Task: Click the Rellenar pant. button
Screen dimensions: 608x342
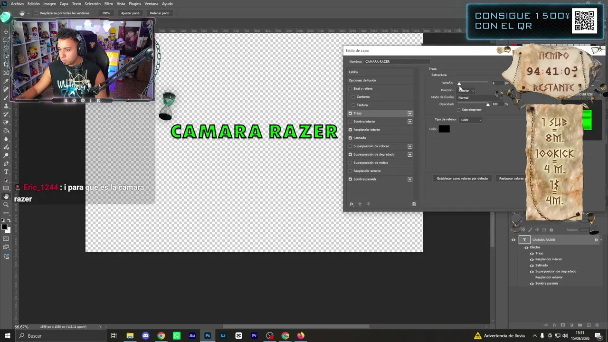Action: [160, 13]
